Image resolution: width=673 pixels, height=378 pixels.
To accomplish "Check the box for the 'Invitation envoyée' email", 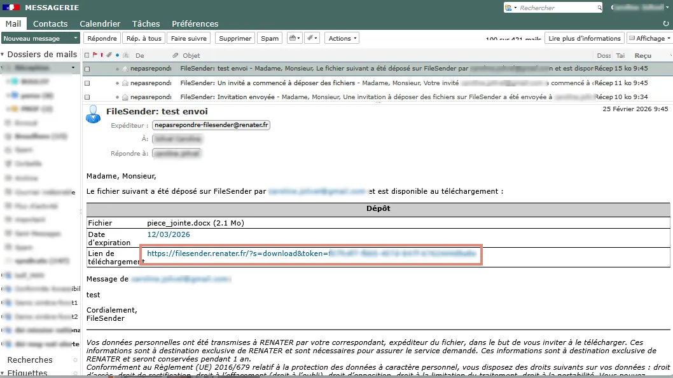I will 87,97.
